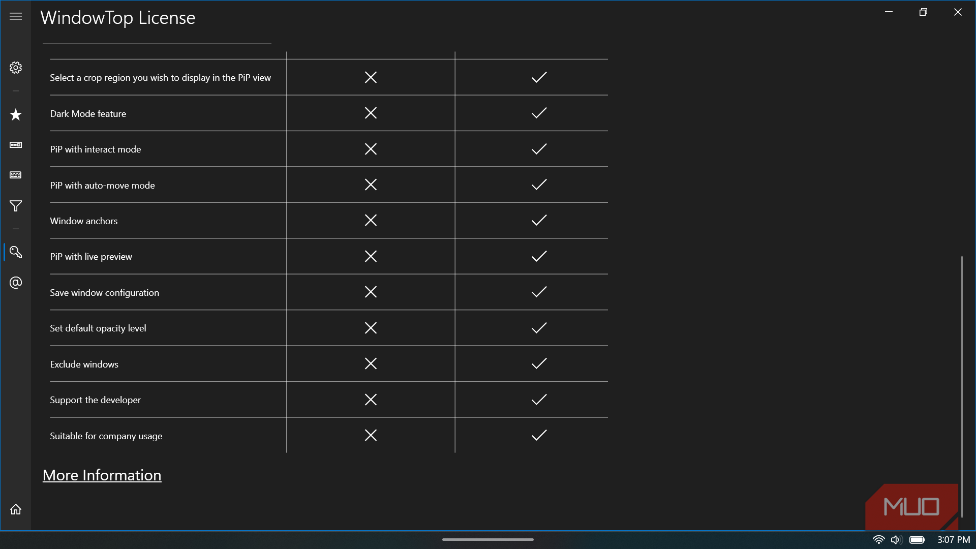
Task: Click the checkmark in Window anchors row
Action: (539, 220)
